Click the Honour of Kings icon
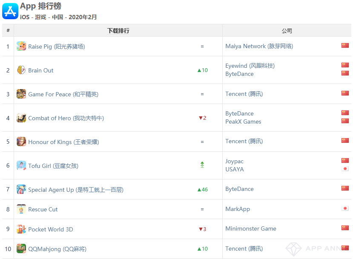353x260 pixels. coord(21,142)
